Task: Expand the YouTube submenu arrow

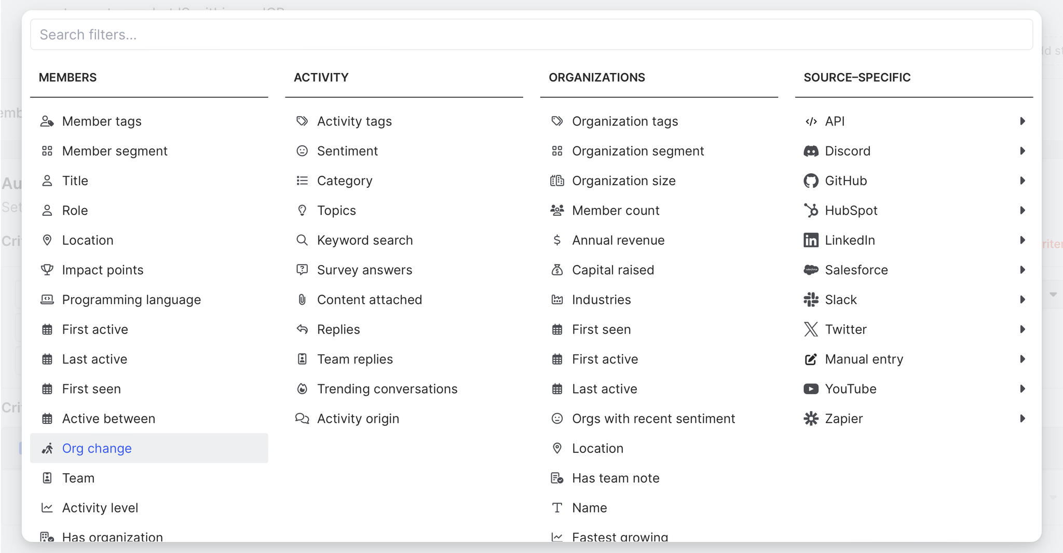Action: point(1022,389)
